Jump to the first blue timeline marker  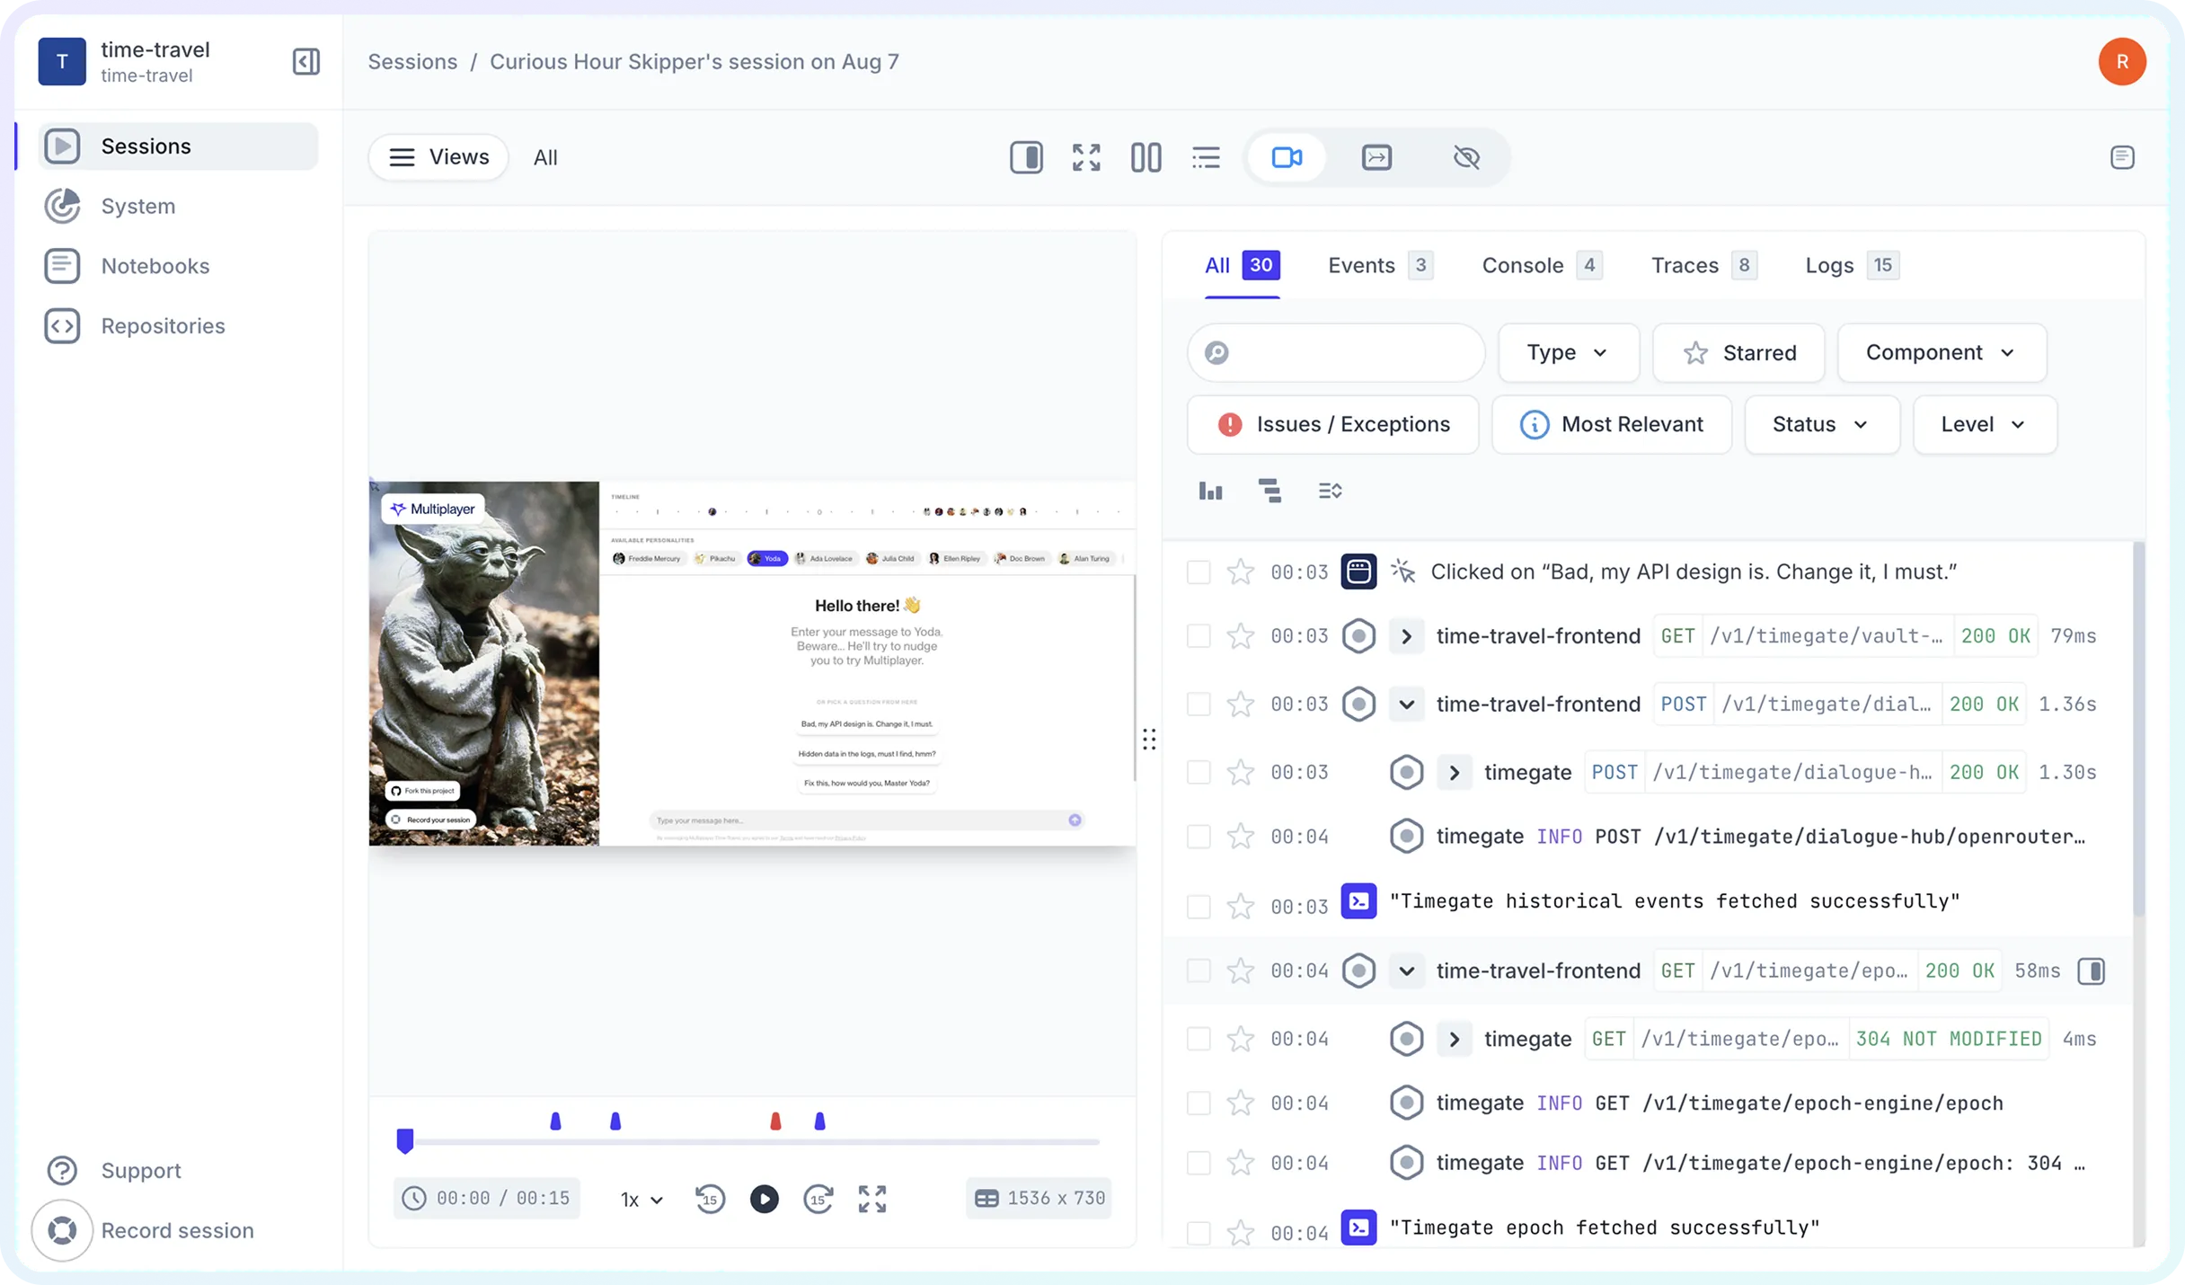click(x=555, y=1121)
